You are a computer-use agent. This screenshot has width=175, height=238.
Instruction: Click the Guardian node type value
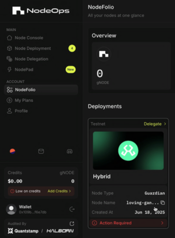click(154, 193)
